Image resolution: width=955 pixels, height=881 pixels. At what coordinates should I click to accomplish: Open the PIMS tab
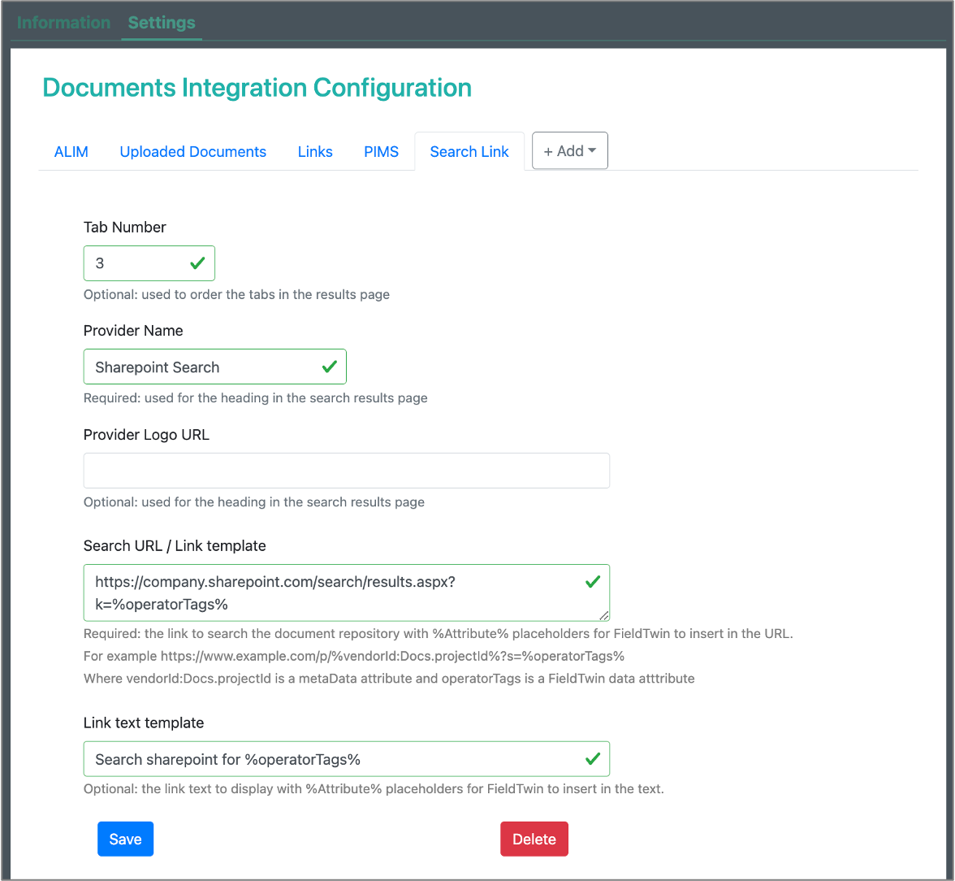[382, 151]
